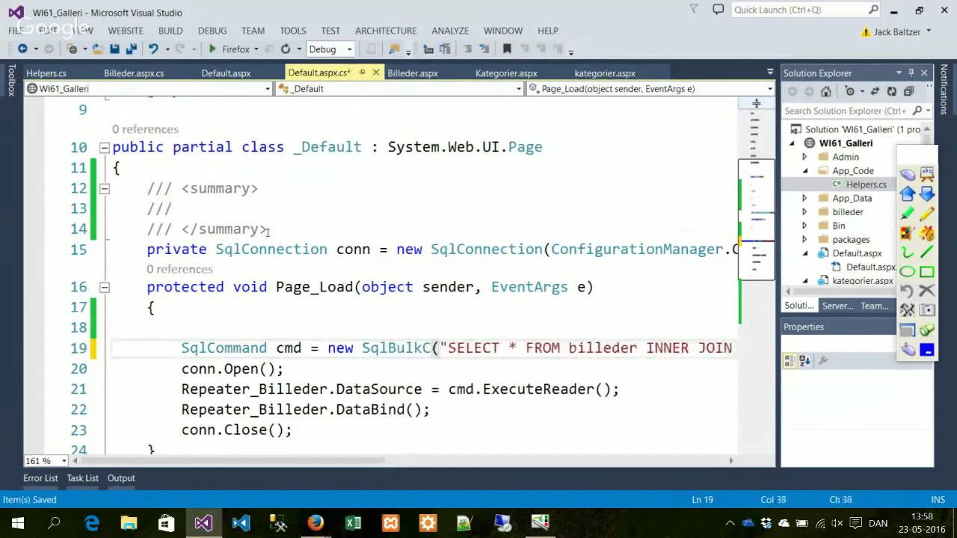Click the Quick Launch search box
This screenshot has width=957, height=538.
[x=805, y=10]
